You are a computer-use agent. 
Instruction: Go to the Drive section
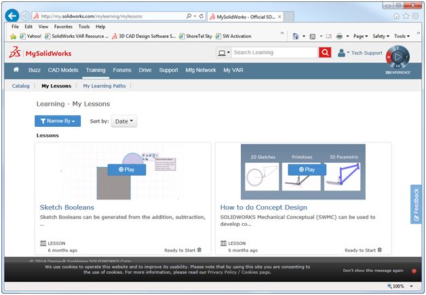145,70
